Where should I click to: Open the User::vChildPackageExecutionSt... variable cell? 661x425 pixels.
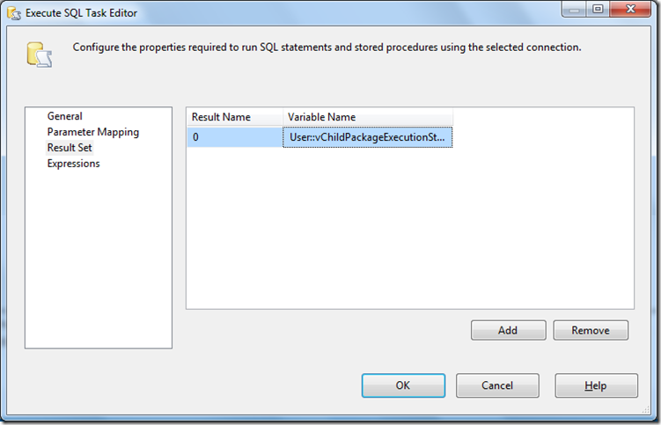(367, 137)
